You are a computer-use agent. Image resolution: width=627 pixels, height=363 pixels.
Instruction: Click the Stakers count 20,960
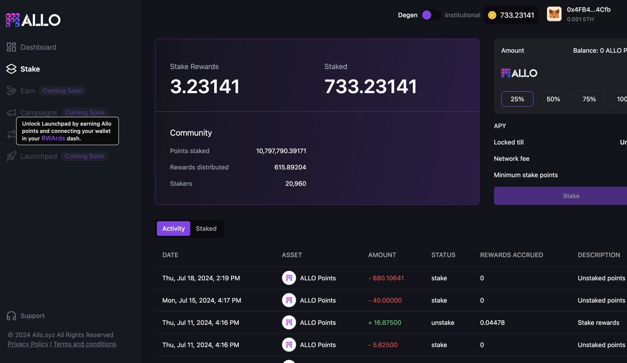click(296, 184)
